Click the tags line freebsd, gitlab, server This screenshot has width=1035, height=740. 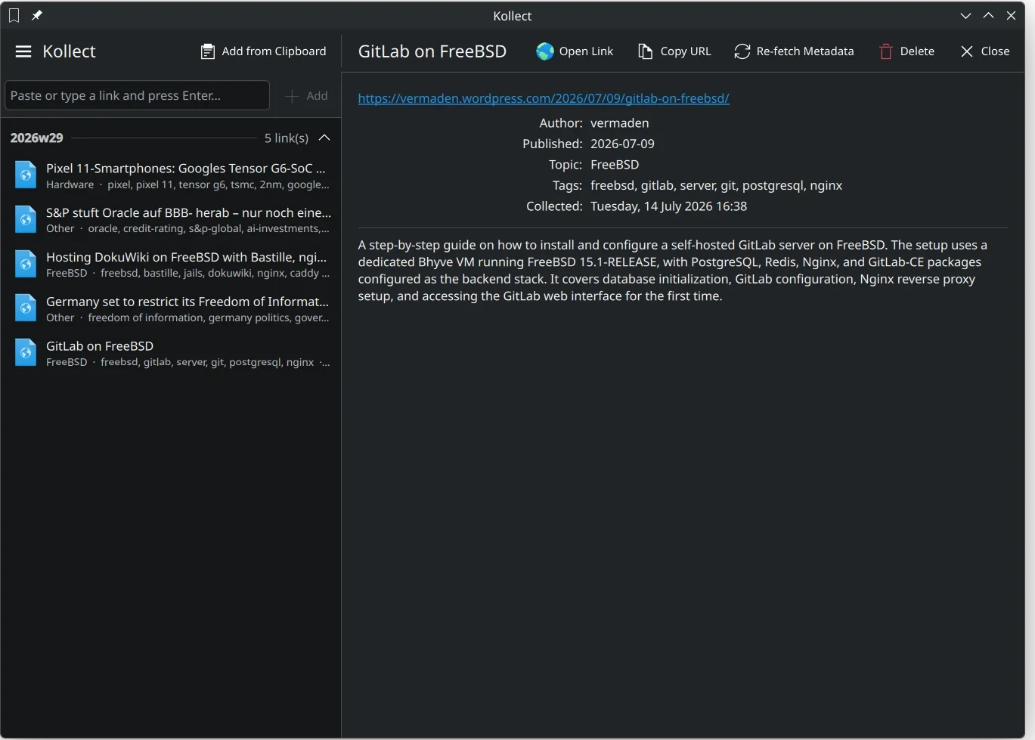point(716,185)
